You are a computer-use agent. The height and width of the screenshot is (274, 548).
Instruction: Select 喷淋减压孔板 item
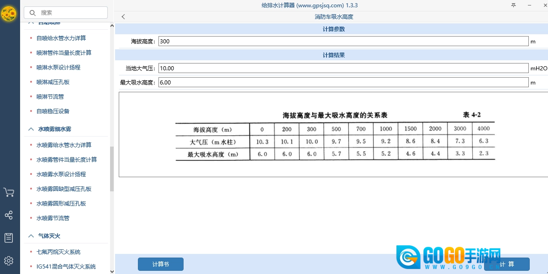tap(53, 82)
